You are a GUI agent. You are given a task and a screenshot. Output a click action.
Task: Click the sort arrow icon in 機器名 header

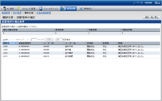16,43
